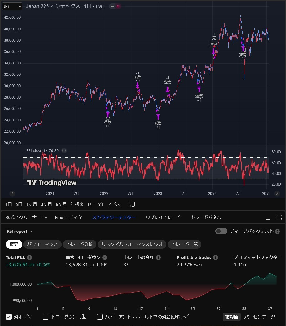The width and height of the screenshot is (286, 326).
Task: Uncheck the 資本 checkbox
Action: pyautogui.click(x=8, y=317)
